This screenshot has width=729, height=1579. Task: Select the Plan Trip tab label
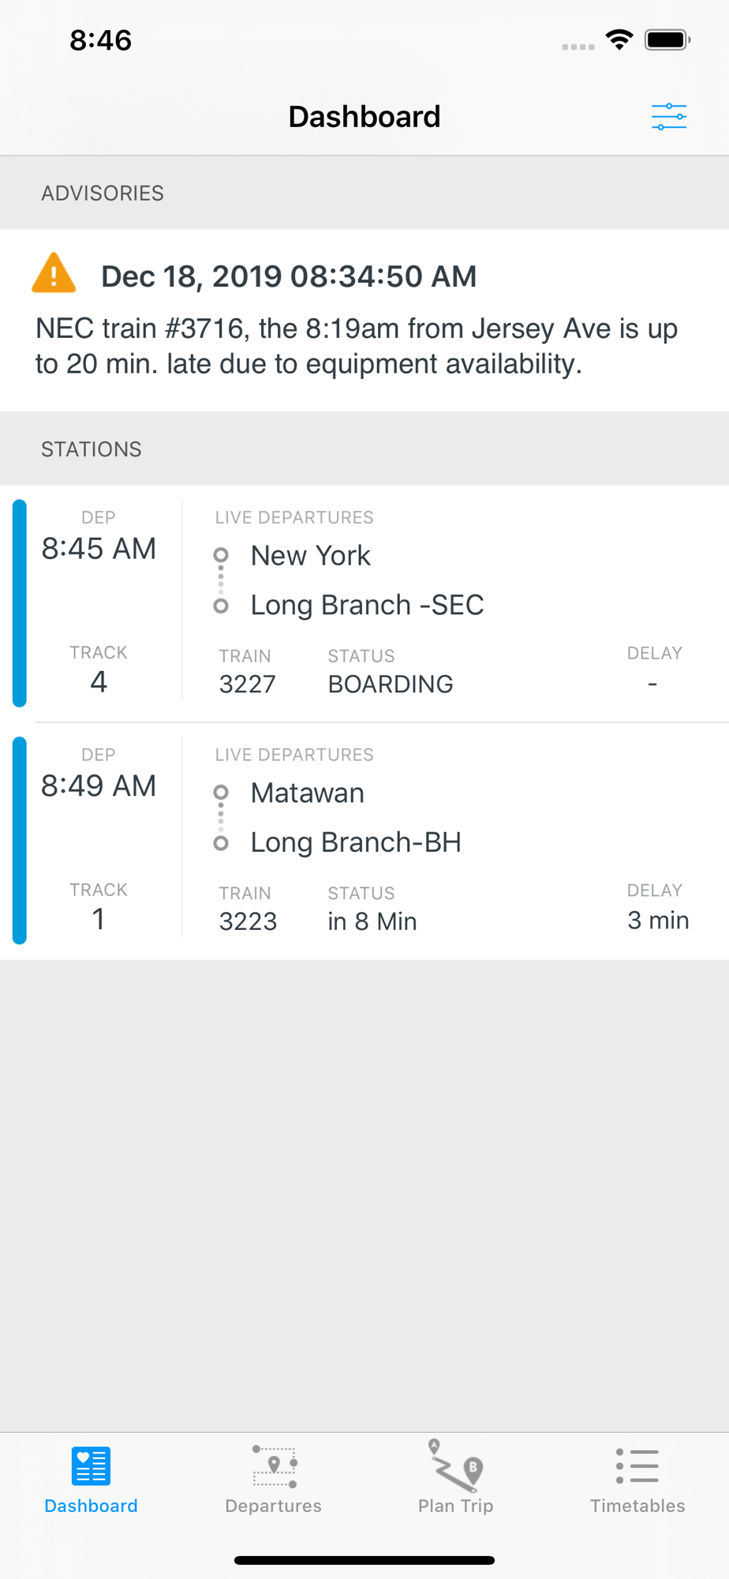[456, 1506]
